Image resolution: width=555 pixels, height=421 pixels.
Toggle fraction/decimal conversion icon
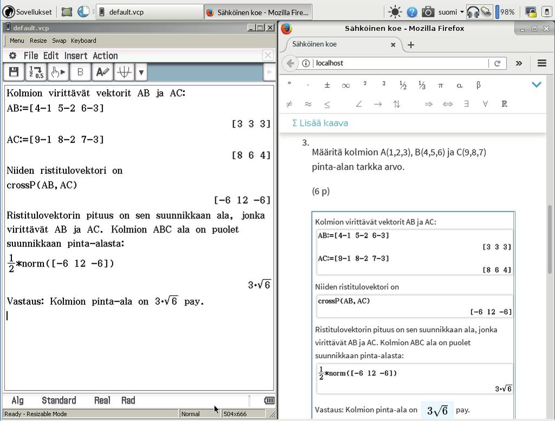tap(36, 72)
